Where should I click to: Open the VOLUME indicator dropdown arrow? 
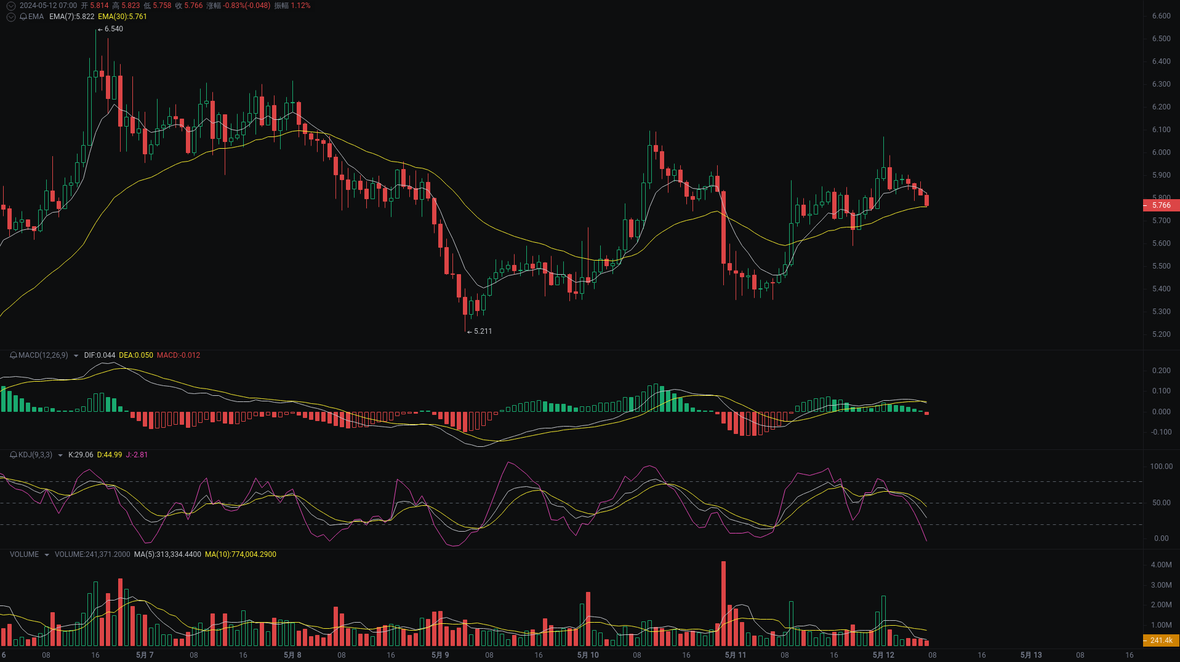coord(47,555)
